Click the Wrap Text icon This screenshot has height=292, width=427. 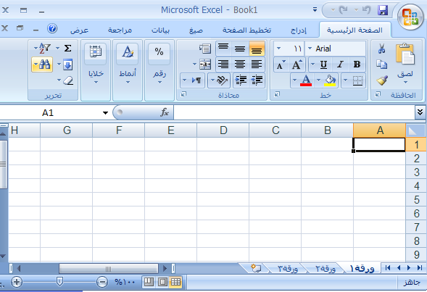point(205,49)
